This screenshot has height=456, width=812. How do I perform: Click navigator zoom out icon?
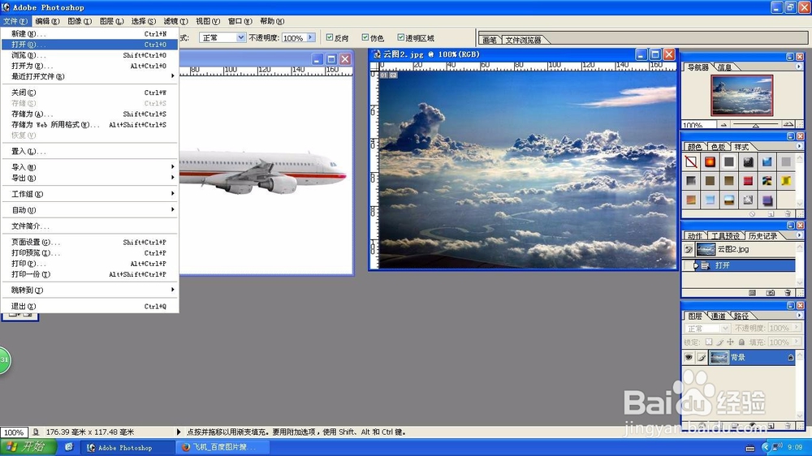[723, 125]
